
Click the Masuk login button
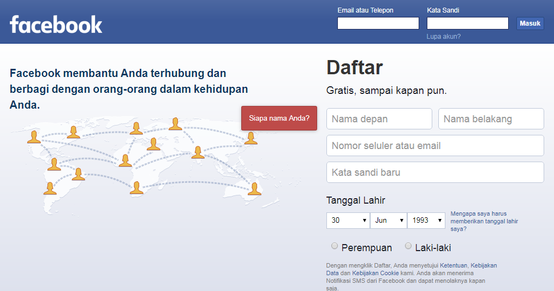pos(530,23)
